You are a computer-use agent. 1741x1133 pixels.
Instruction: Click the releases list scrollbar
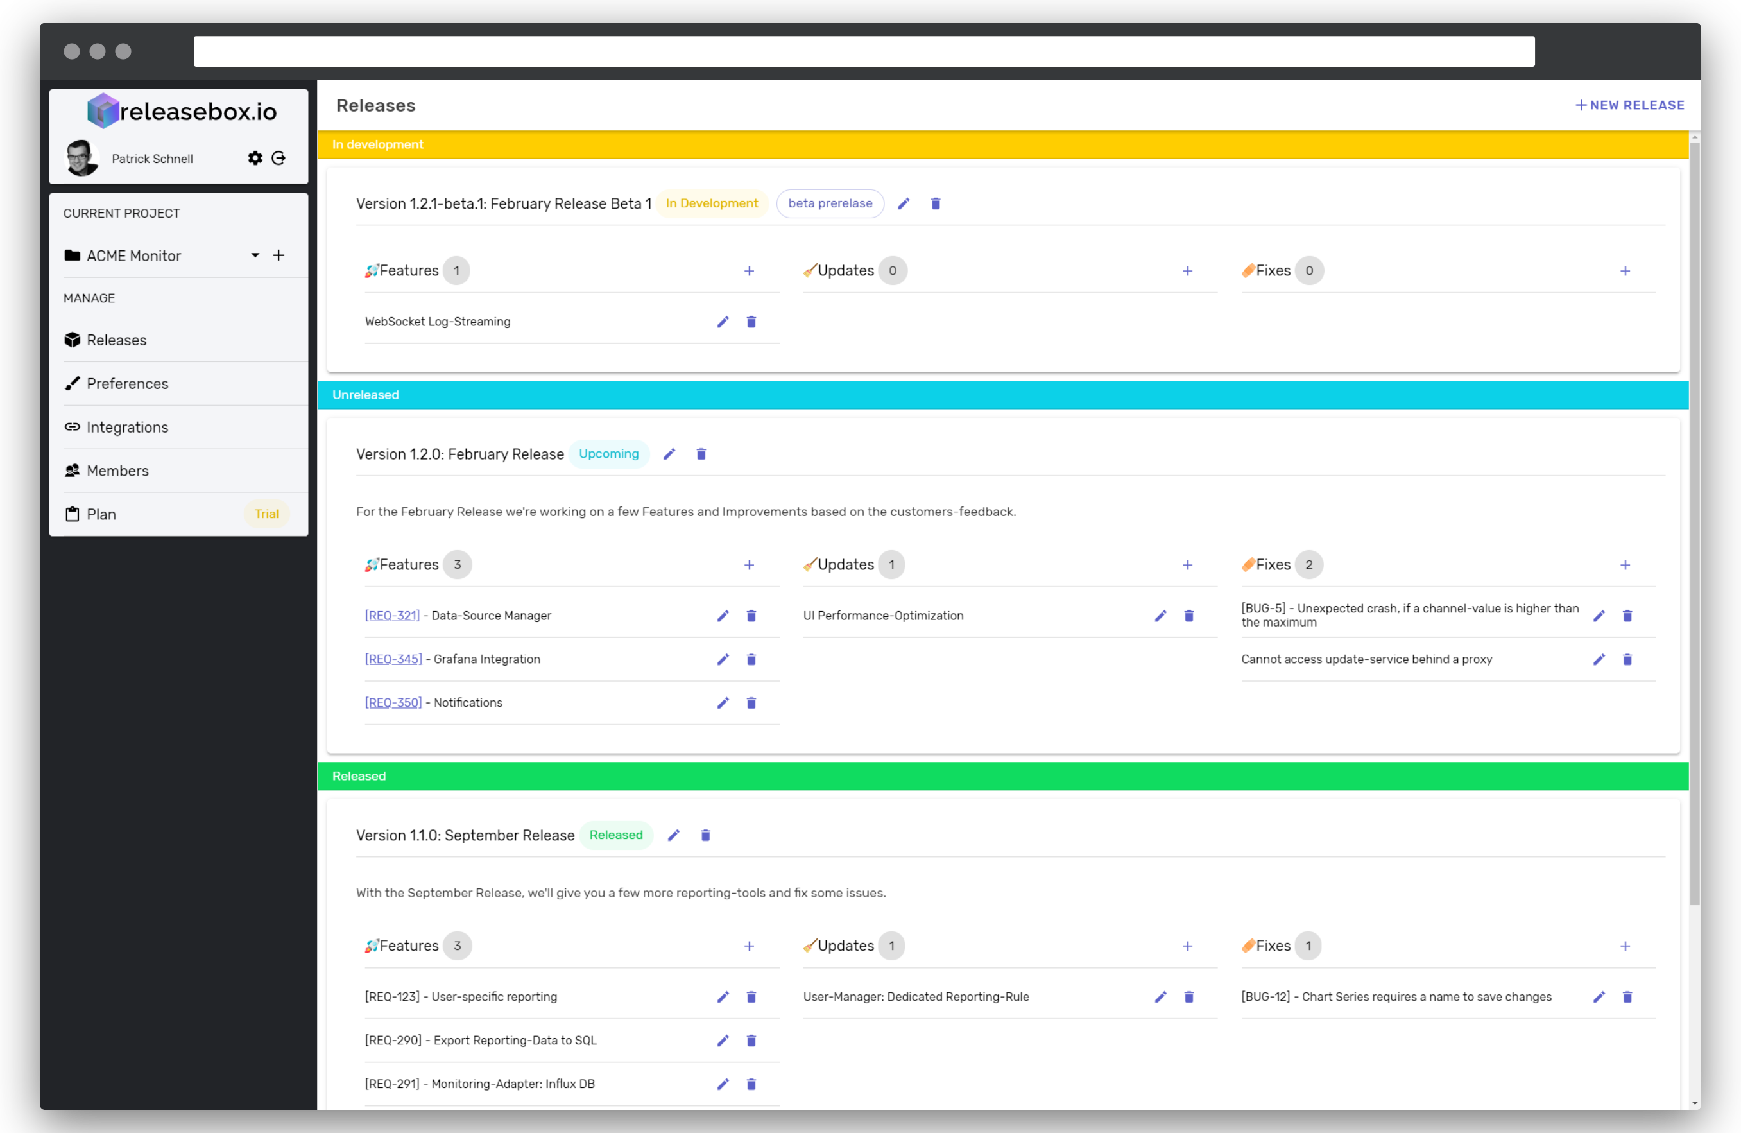[x=1695, y=524]
